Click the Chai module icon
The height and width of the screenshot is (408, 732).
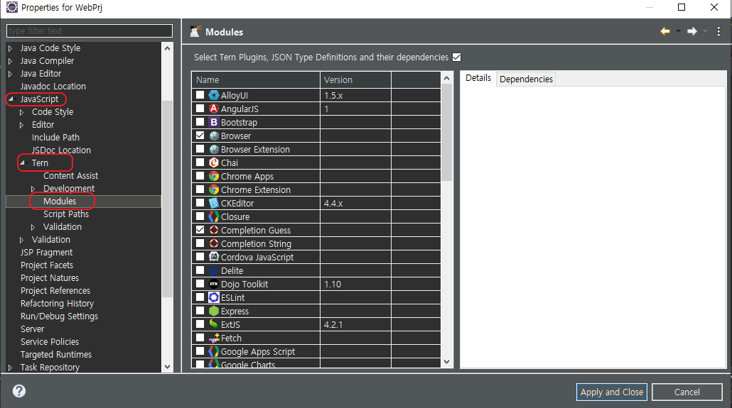pyautogui.click(x=214, y=162)
